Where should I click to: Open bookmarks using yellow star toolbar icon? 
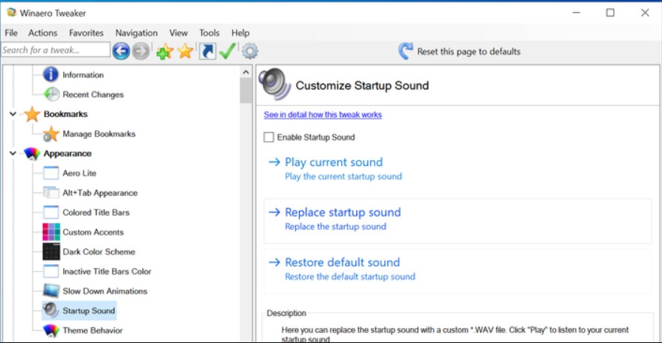185,51
